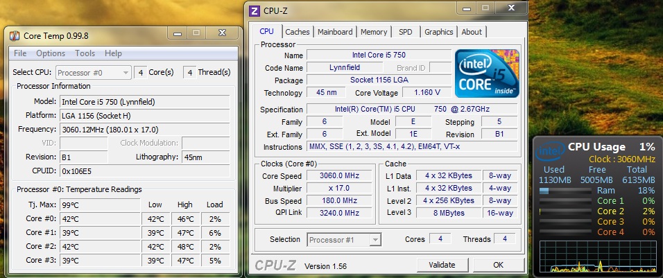The image size is (663, 278).
Task: Open the Options menu in Core Temp
Action: (x=51, y=53)
